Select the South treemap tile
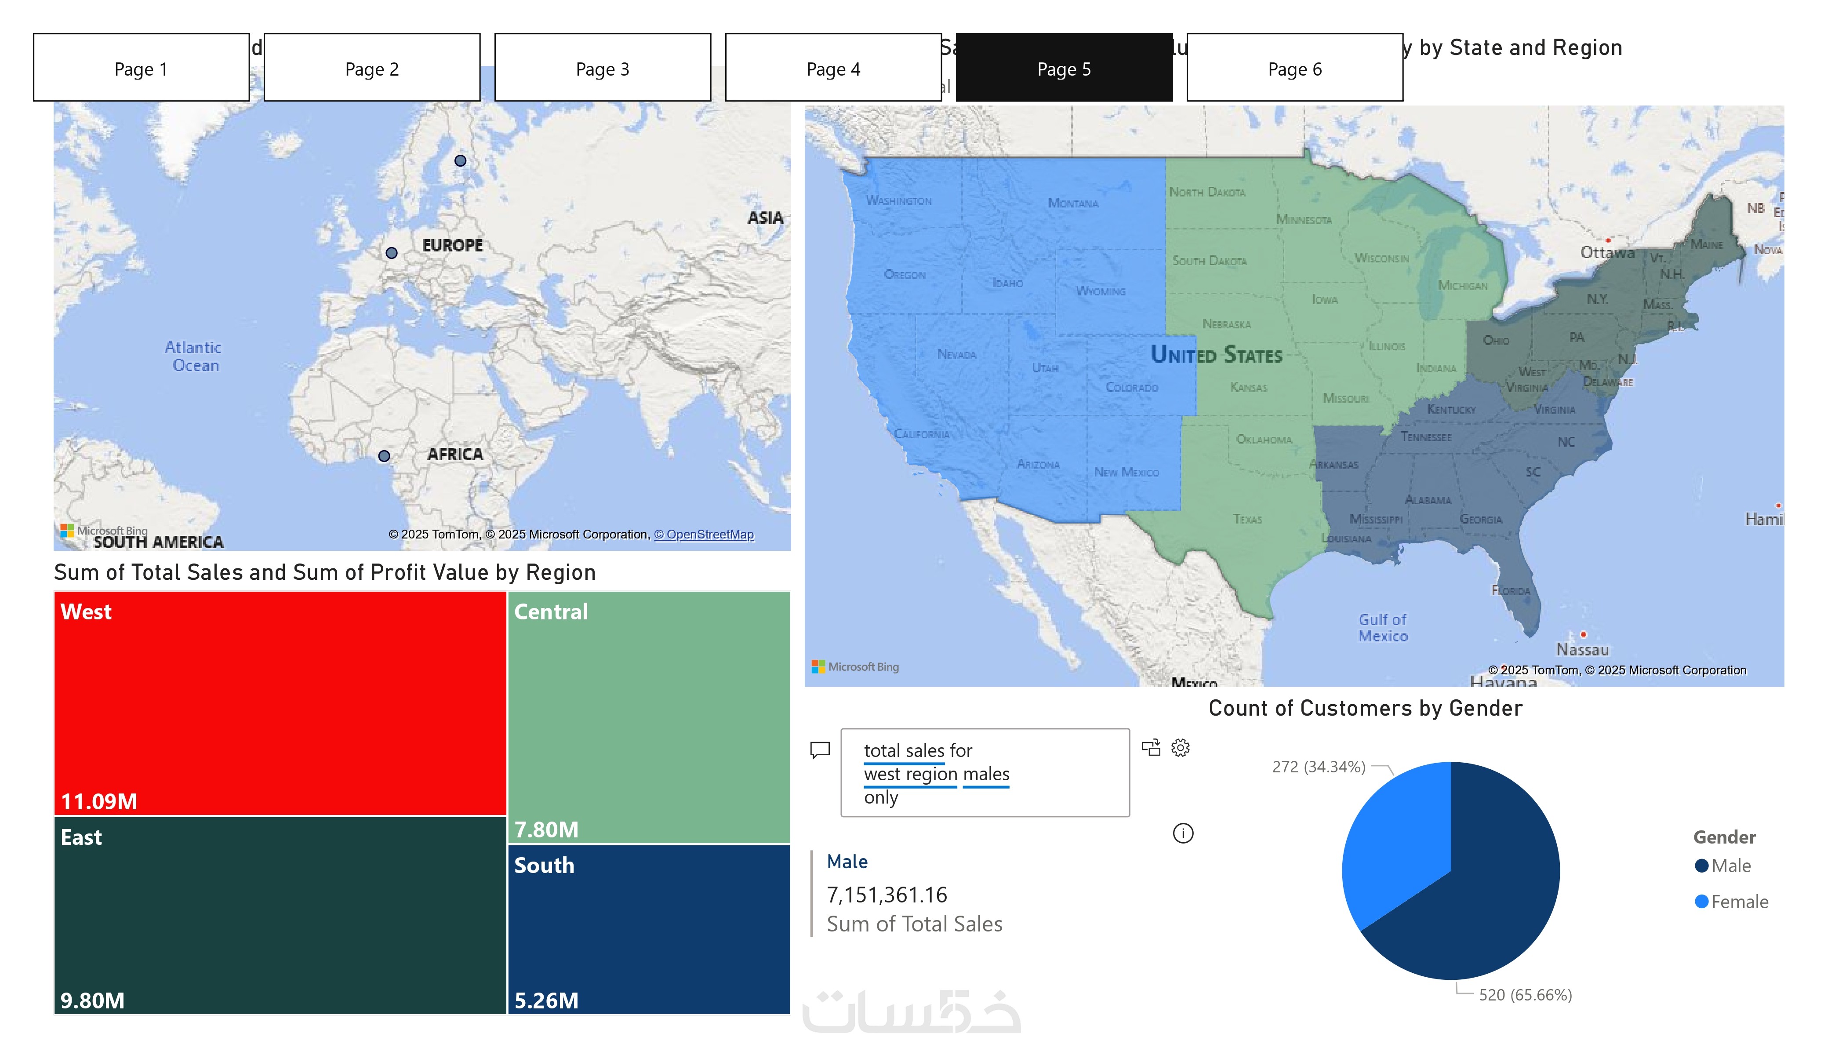 (649, 928)
